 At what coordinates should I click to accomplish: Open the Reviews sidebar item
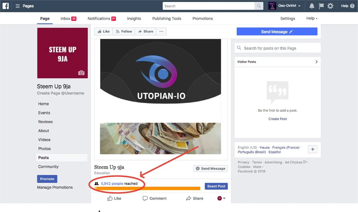coord(45,122)
